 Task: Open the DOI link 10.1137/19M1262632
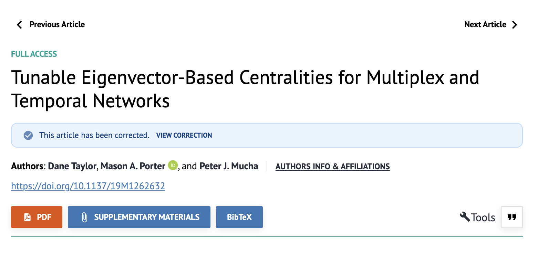tap(88, 186)
